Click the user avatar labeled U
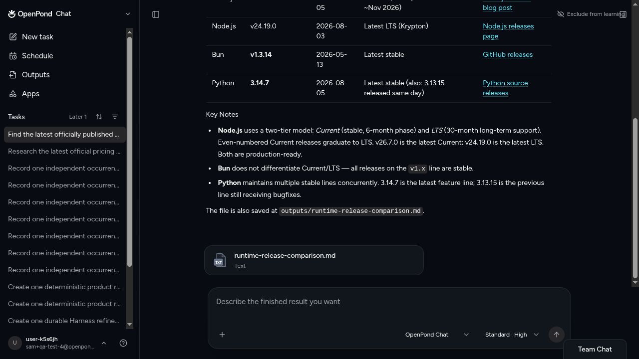Screen dimensions: 639x359 point(15,343)
